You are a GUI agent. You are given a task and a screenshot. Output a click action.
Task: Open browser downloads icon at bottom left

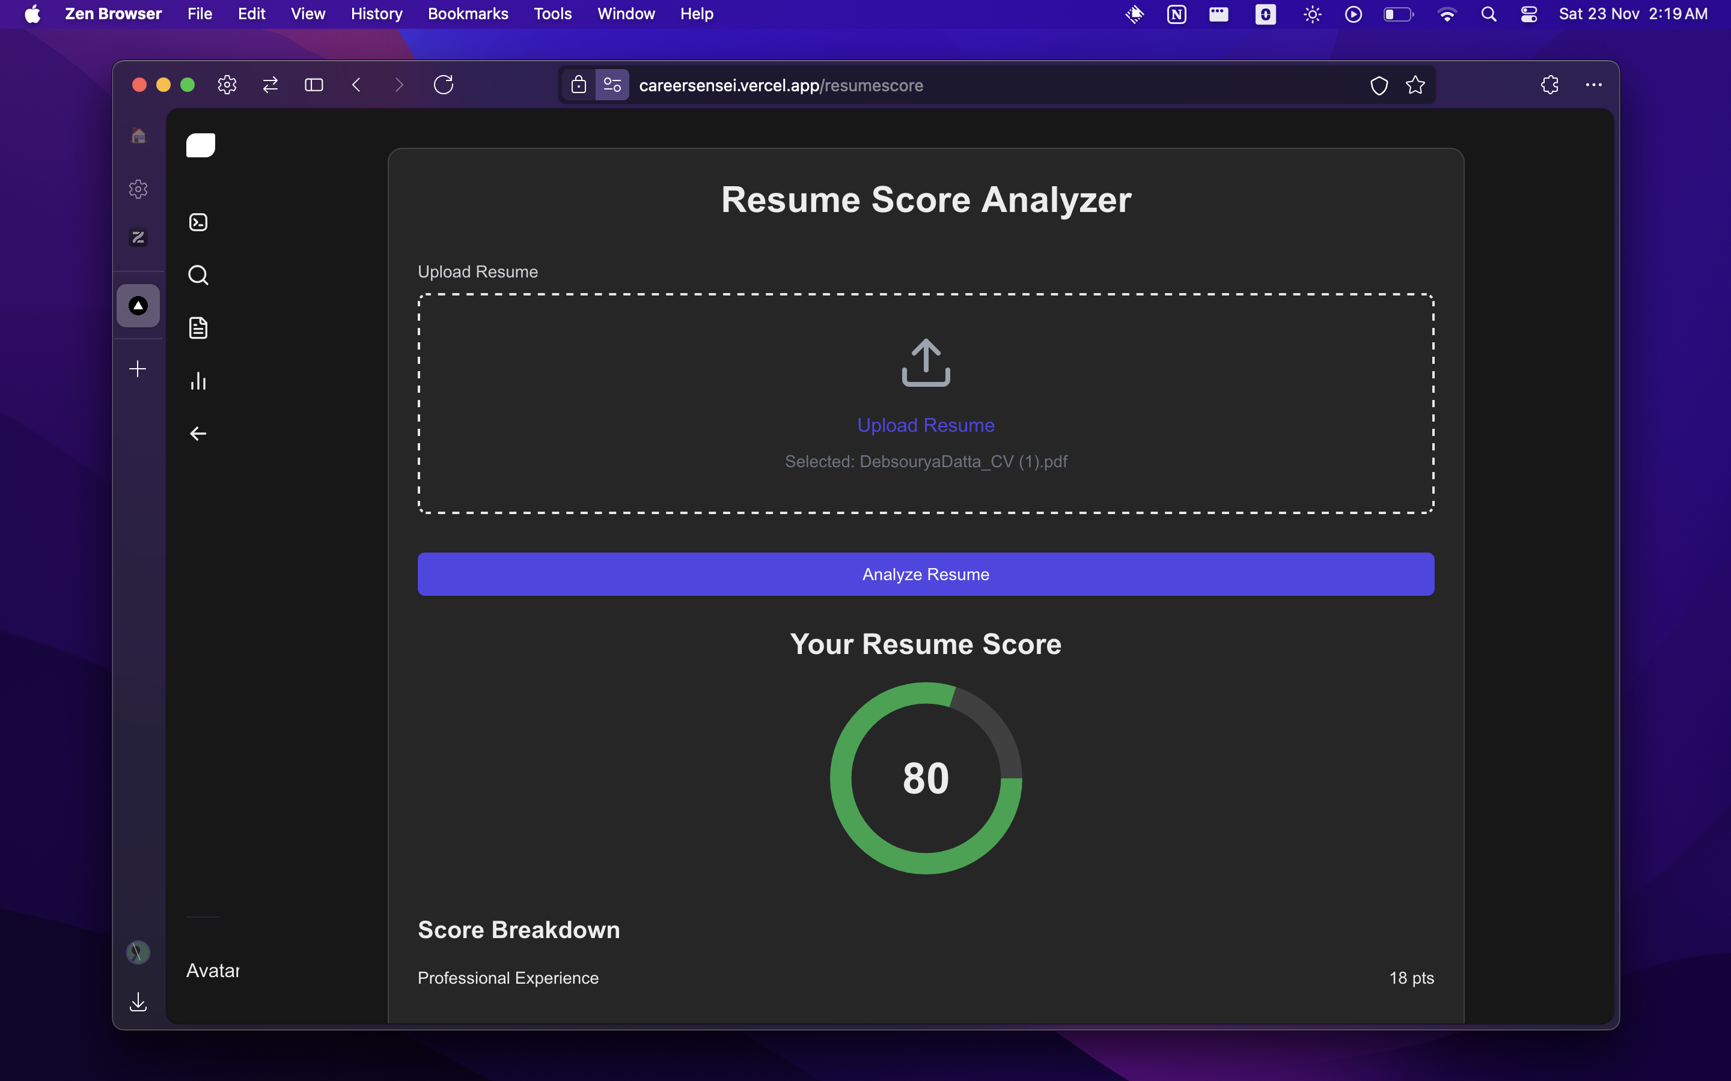tap(138, 1002)
